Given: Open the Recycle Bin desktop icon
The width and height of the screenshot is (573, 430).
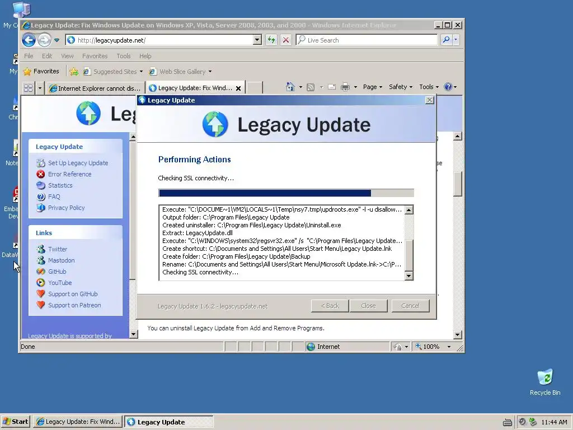Looking at the screenshot, I should click(545, 382).
